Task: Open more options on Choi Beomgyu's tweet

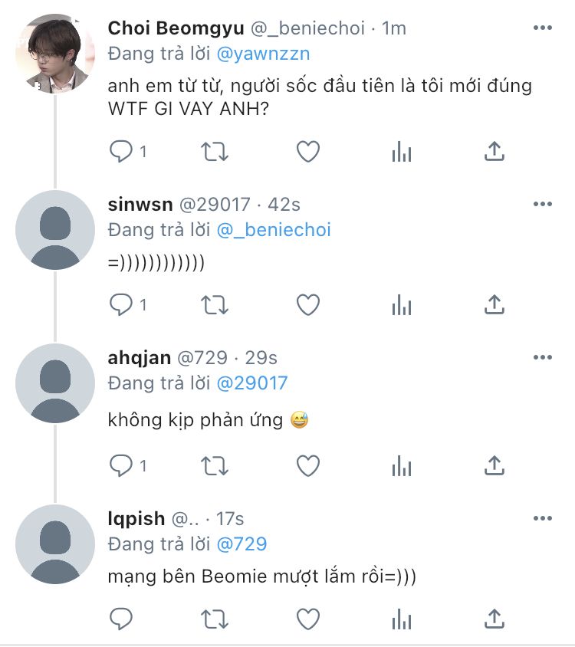Action: click(x=543, y=28)
